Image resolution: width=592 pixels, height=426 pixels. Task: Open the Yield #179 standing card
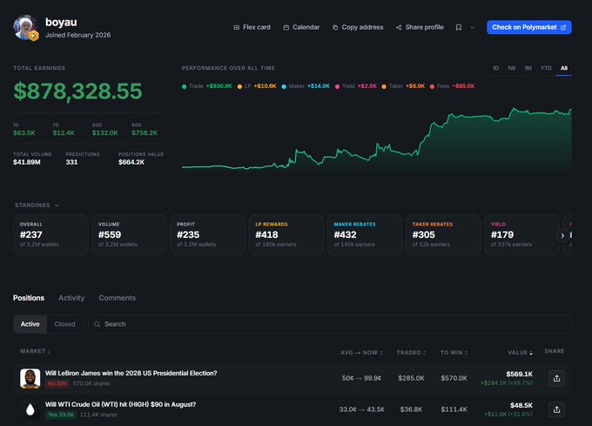521,234
